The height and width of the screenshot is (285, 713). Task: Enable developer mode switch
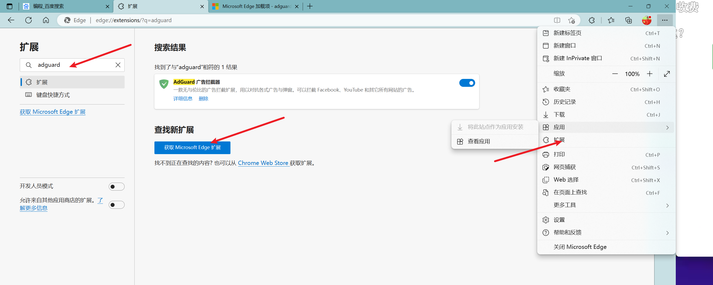(x=116, y=187)
